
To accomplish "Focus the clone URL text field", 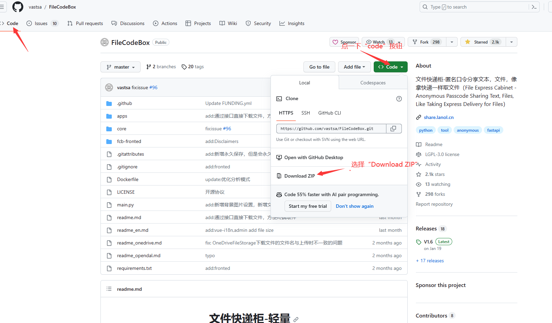I will [x=331, y=129].
